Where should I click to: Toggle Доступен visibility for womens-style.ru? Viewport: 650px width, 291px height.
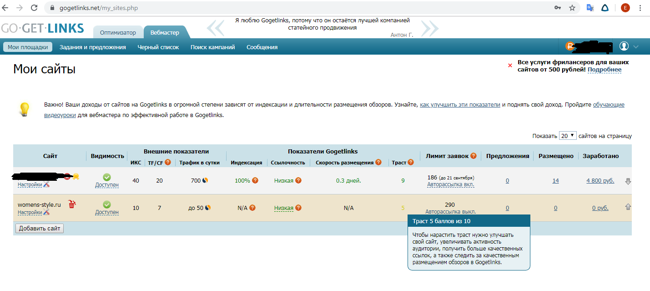[x=107, y=212]
